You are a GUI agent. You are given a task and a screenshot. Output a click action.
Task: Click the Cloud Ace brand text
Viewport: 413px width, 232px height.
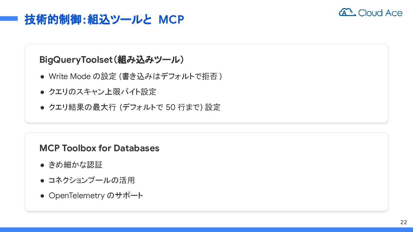(380, 13)
